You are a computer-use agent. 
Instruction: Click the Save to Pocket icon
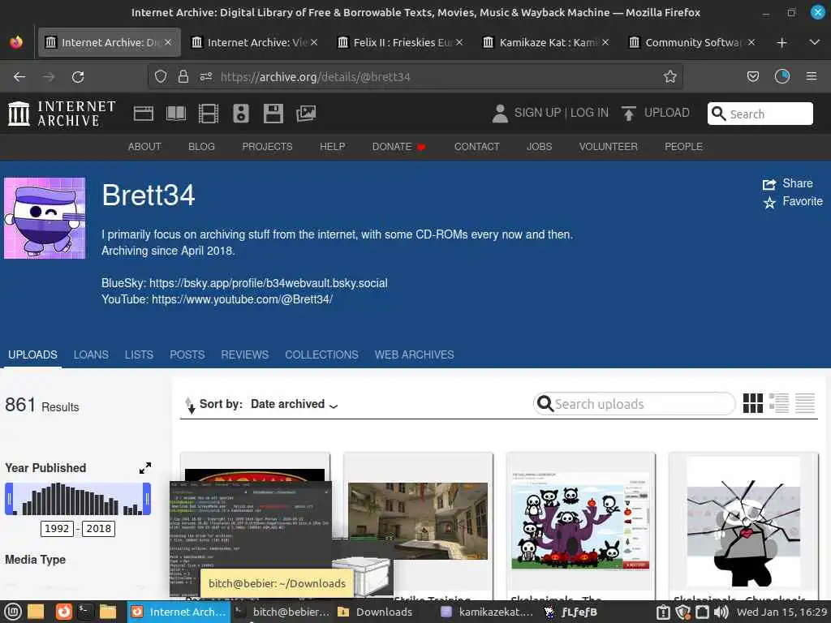point(752,77)
